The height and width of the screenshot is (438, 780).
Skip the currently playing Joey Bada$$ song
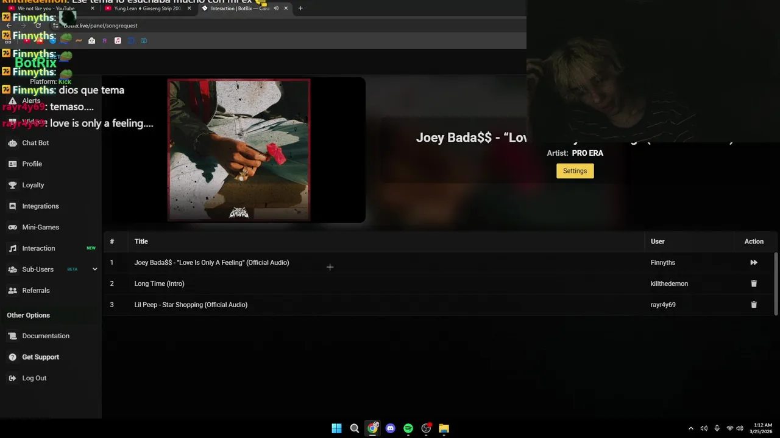click(x=754, y=263)
